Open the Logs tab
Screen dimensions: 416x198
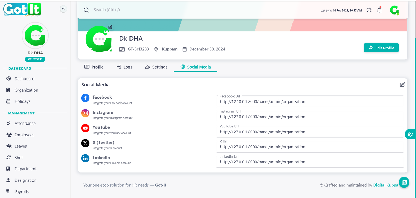124,67
